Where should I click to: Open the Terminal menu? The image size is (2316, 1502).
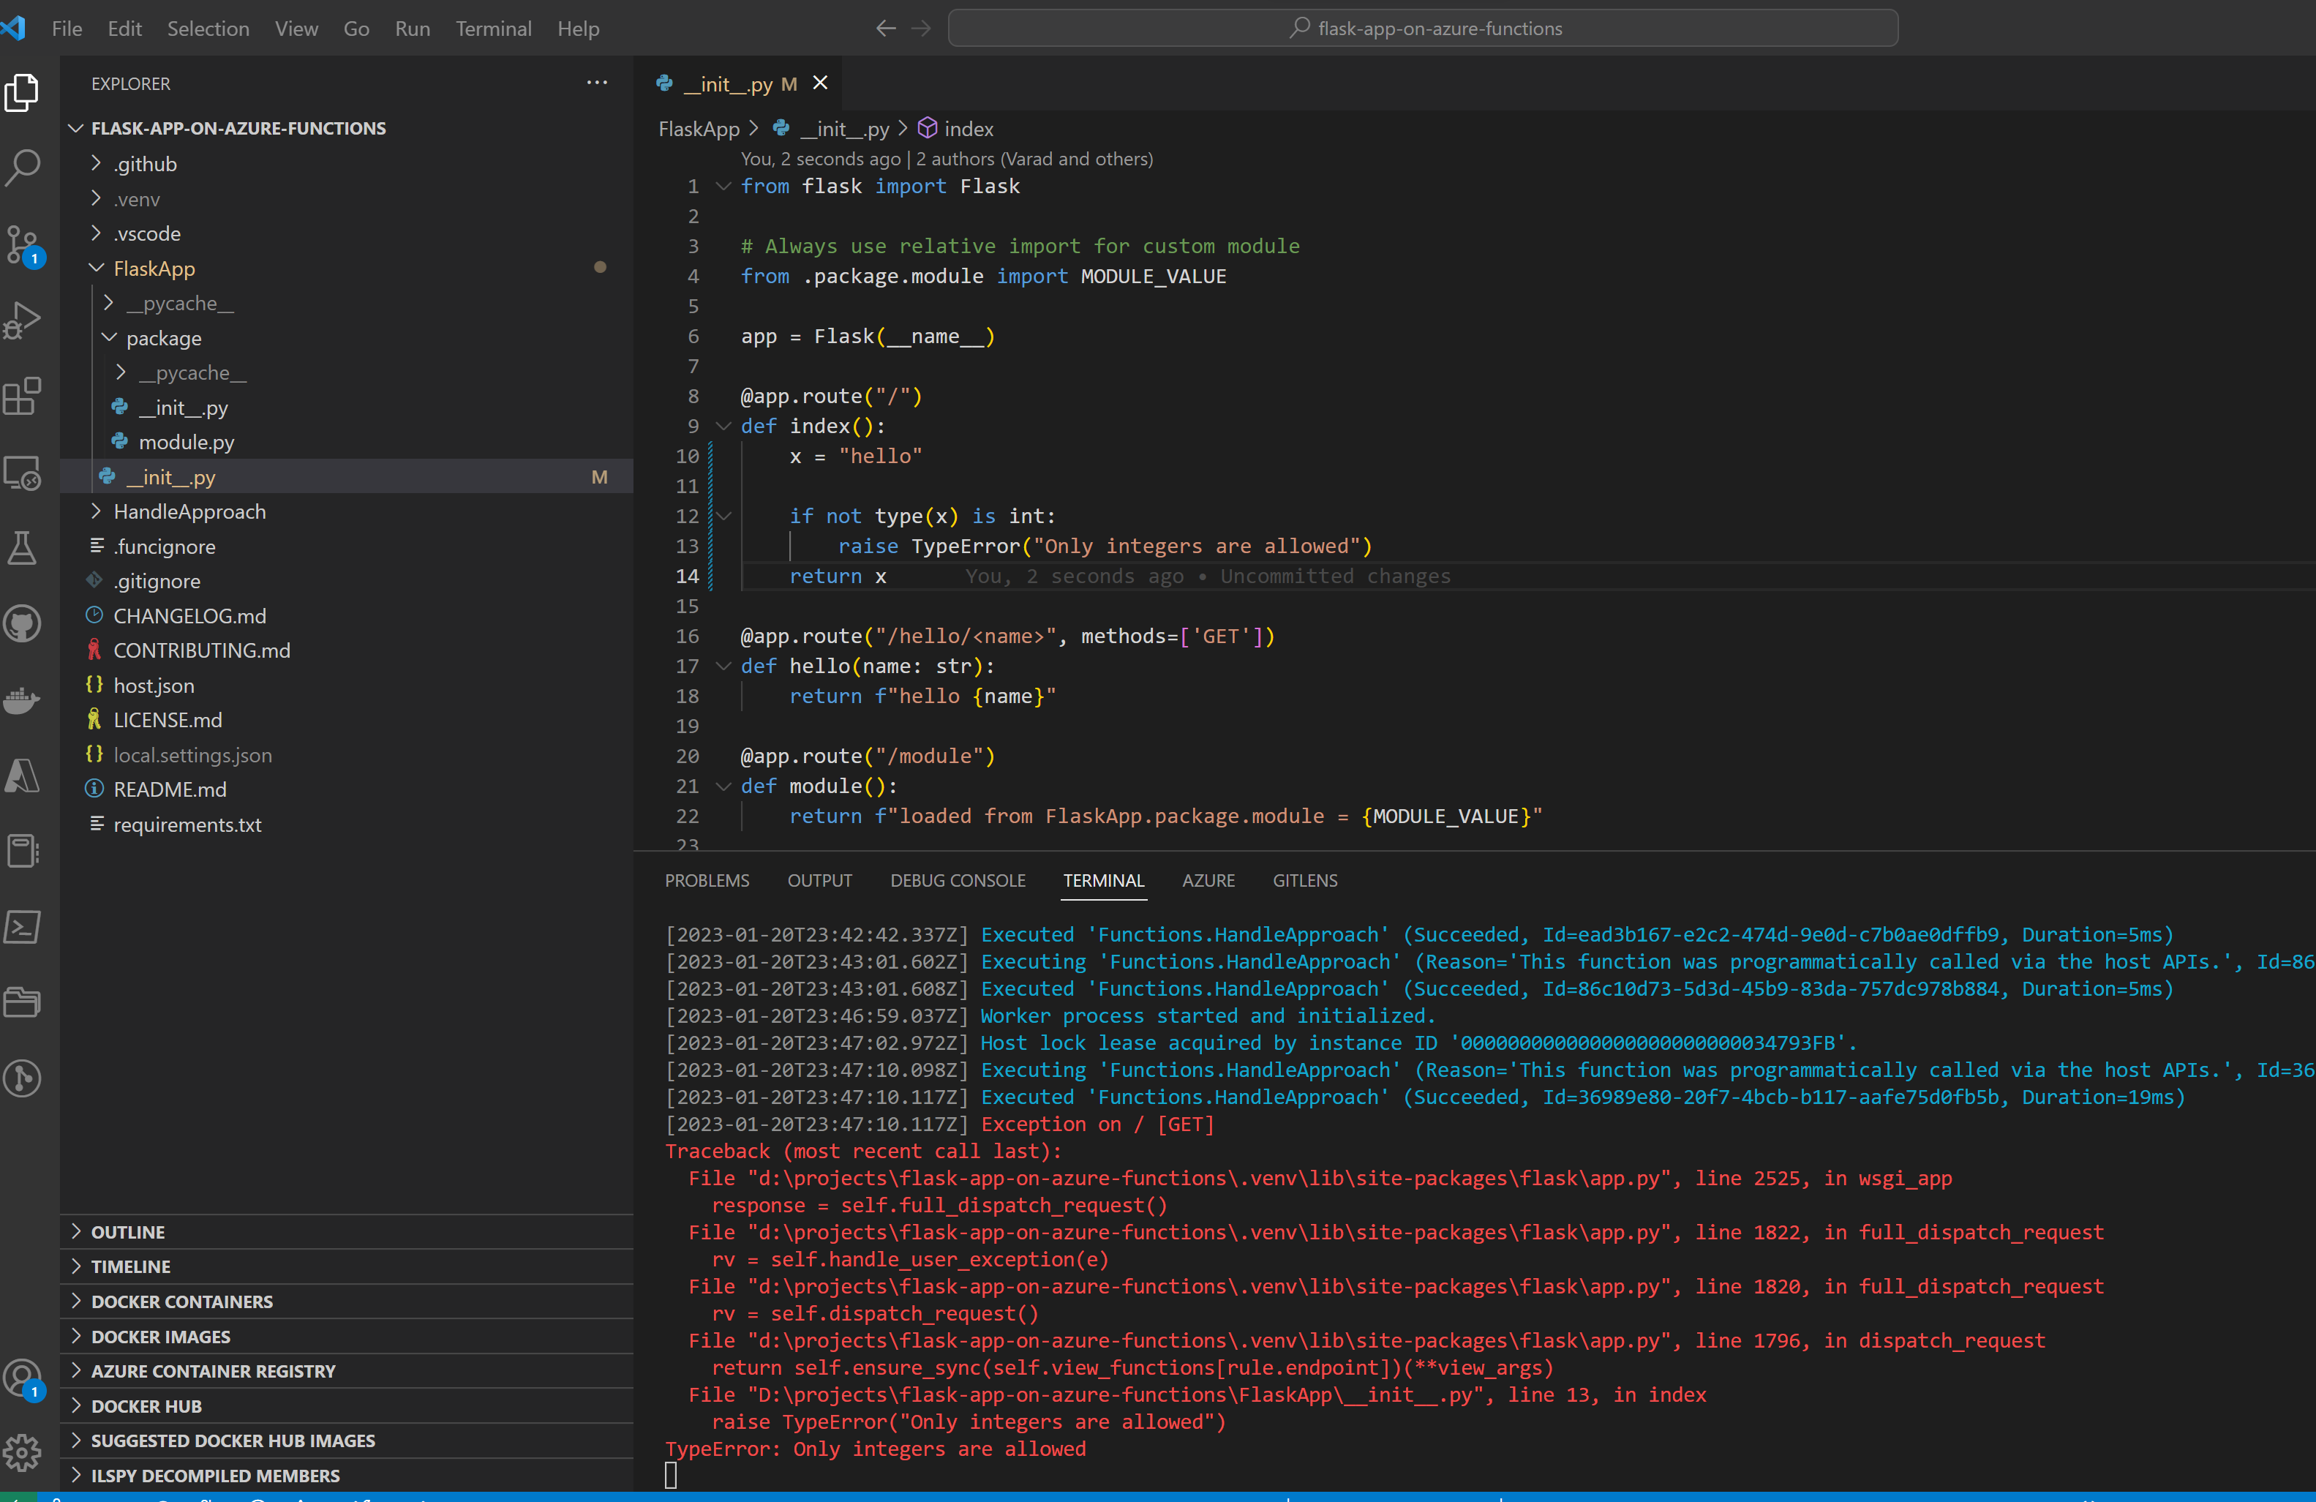point(493,29)
